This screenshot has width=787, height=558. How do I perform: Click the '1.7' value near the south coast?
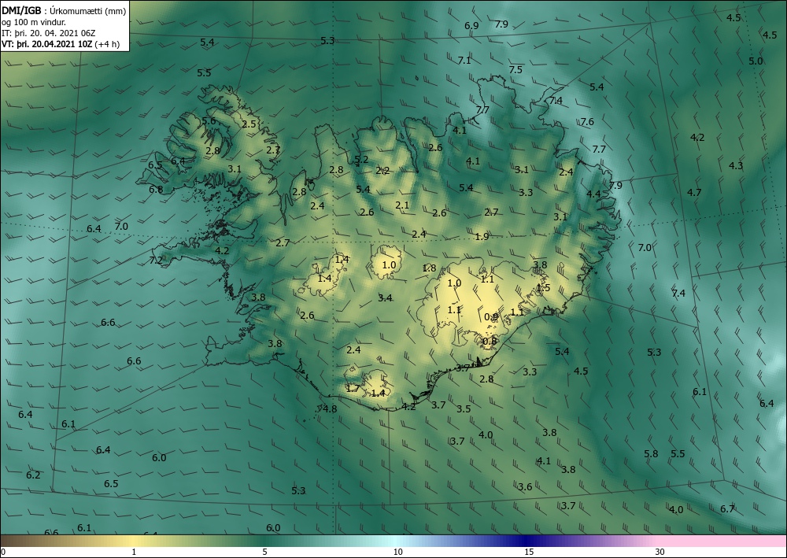pos(353,388)
